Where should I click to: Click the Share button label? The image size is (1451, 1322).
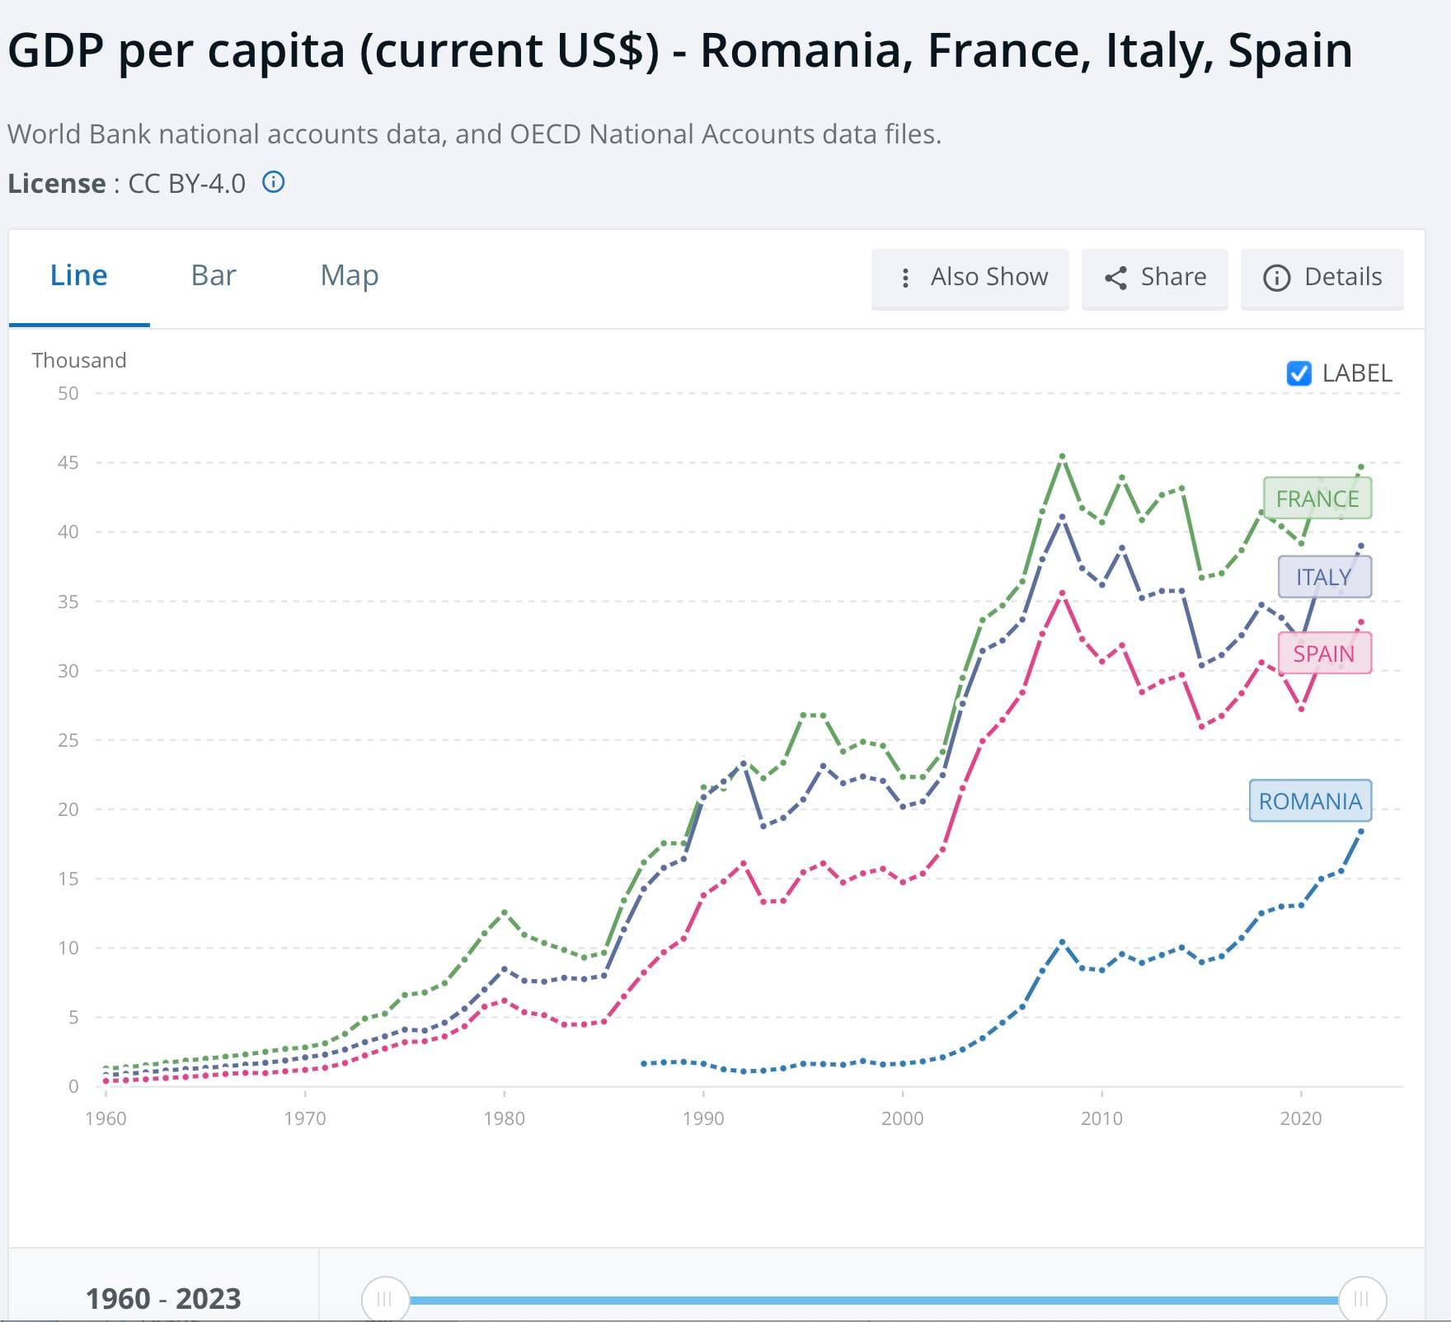pos(1173,277)
